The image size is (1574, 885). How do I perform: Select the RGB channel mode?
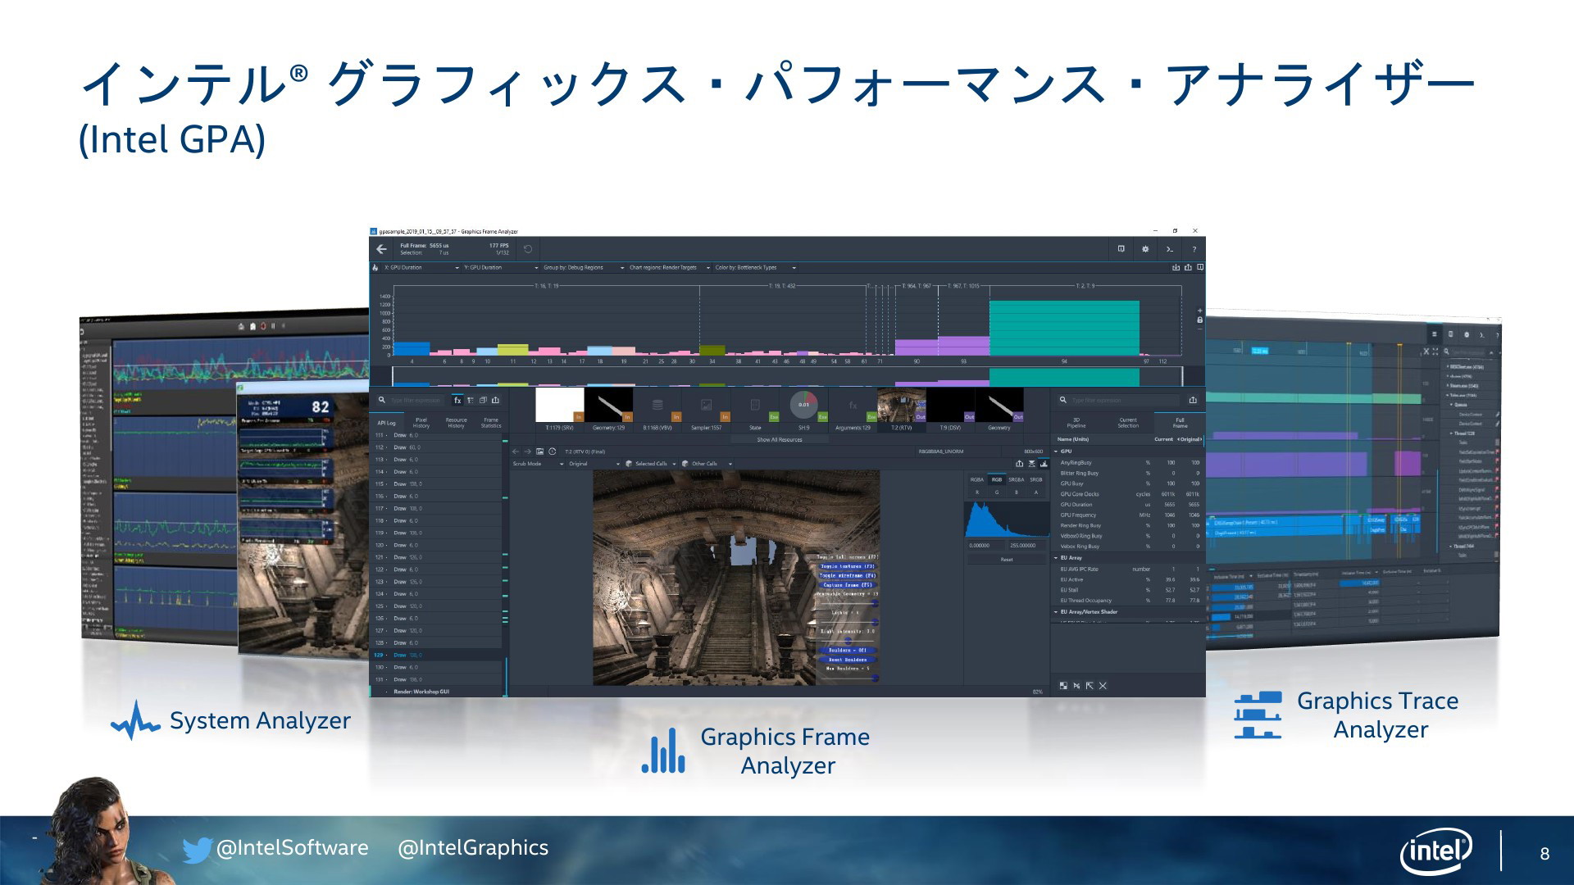(x=997, y=480)
